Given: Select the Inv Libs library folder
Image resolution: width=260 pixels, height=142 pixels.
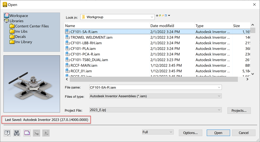Looking at the screenshot, I should tap(19, 31).
